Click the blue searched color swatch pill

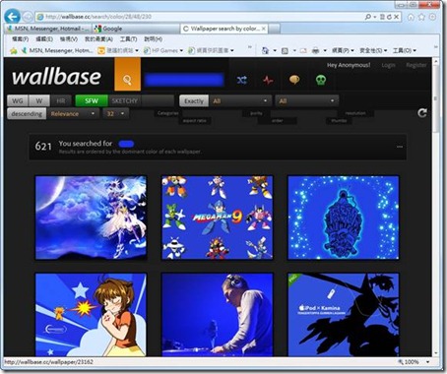point(126,144)
